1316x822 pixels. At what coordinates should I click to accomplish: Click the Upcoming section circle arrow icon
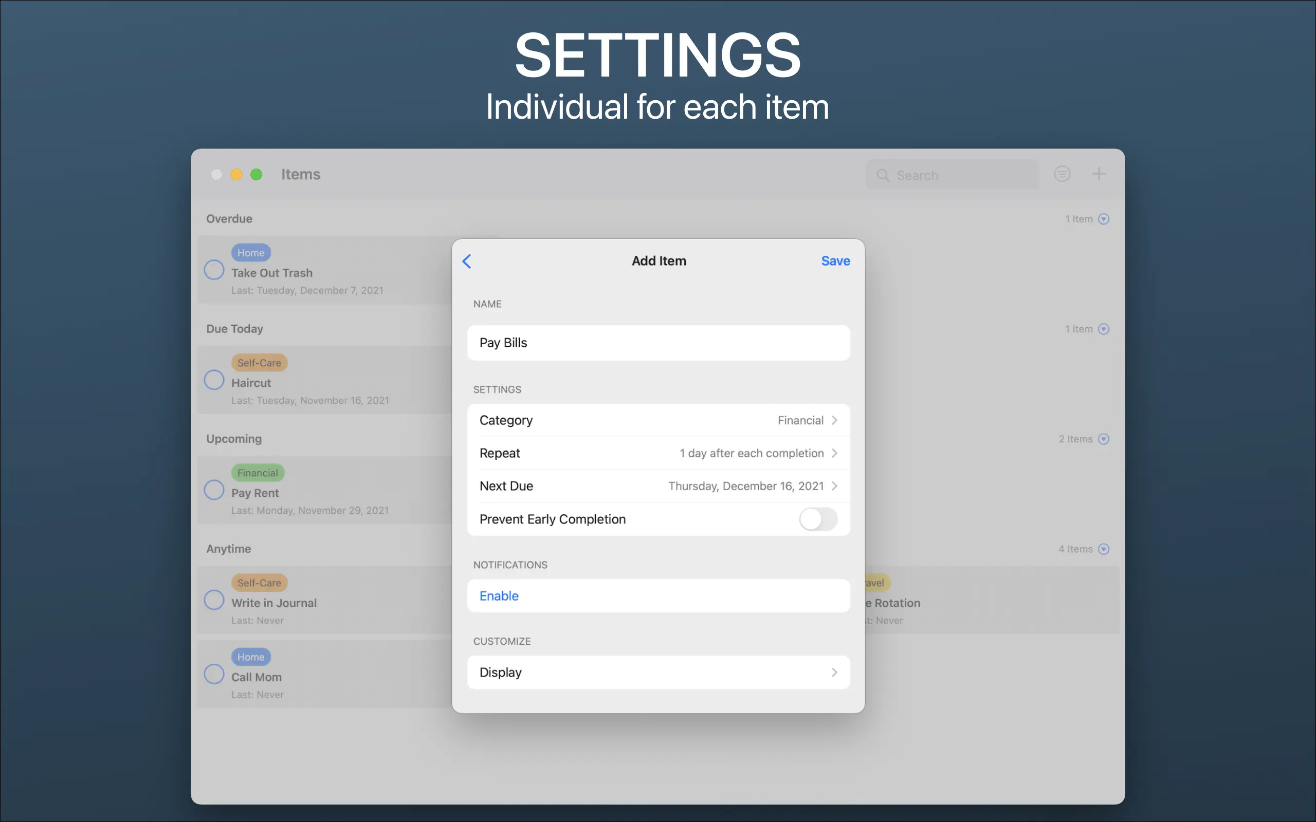tap(1103, 439)
